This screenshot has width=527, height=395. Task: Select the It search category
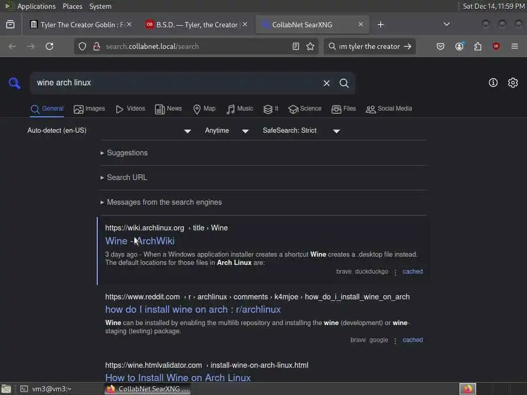pos(271,109)
